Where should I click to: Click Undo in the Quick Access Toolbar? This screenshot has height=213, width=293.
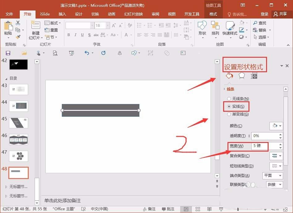coord(87,53)
